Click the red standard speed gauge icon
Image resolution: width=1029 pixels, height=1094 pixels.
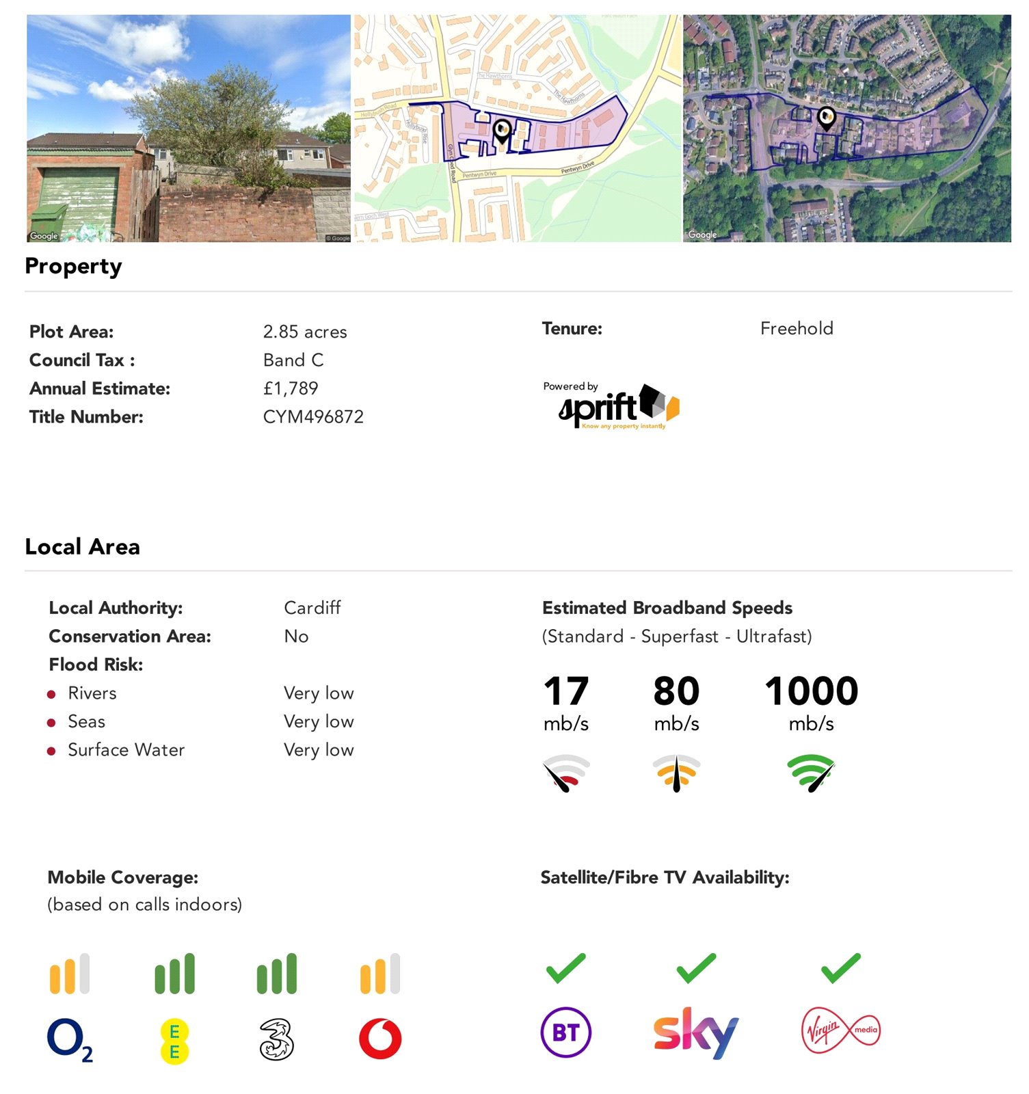point(566,773)
